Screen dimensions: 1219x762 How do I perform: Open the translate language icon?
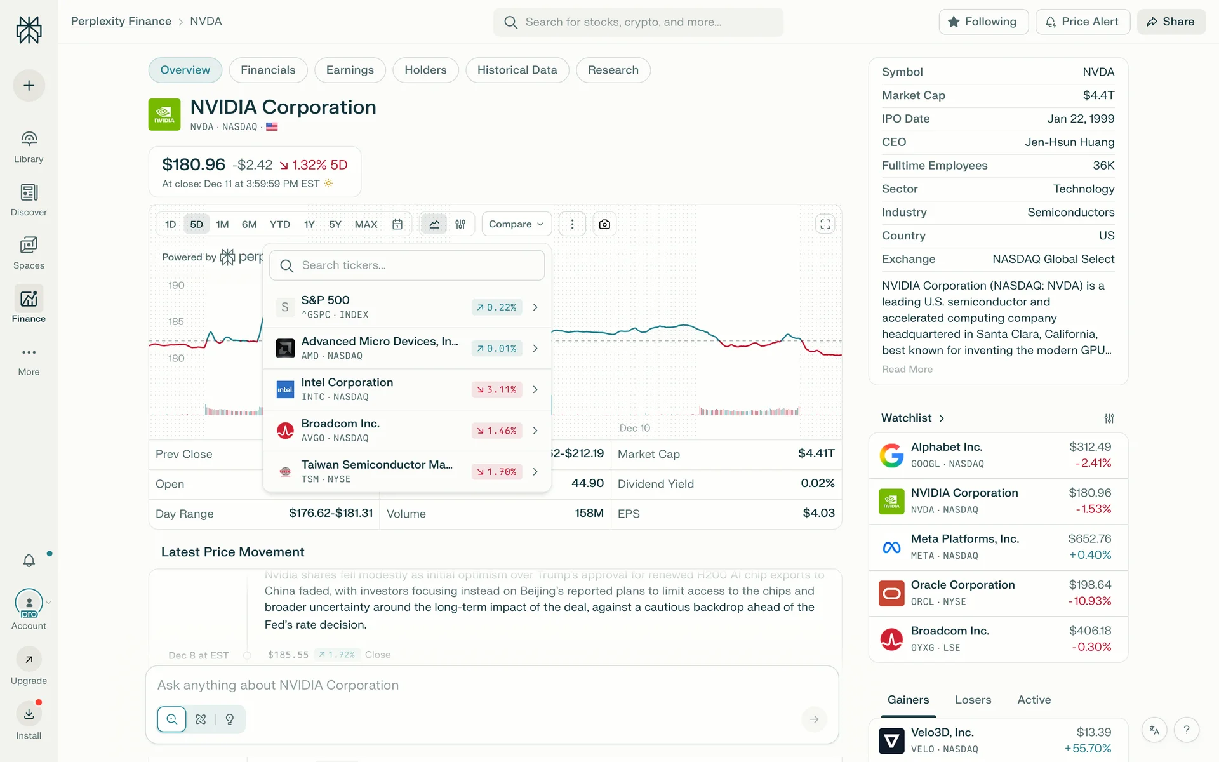pos(1154,730)
